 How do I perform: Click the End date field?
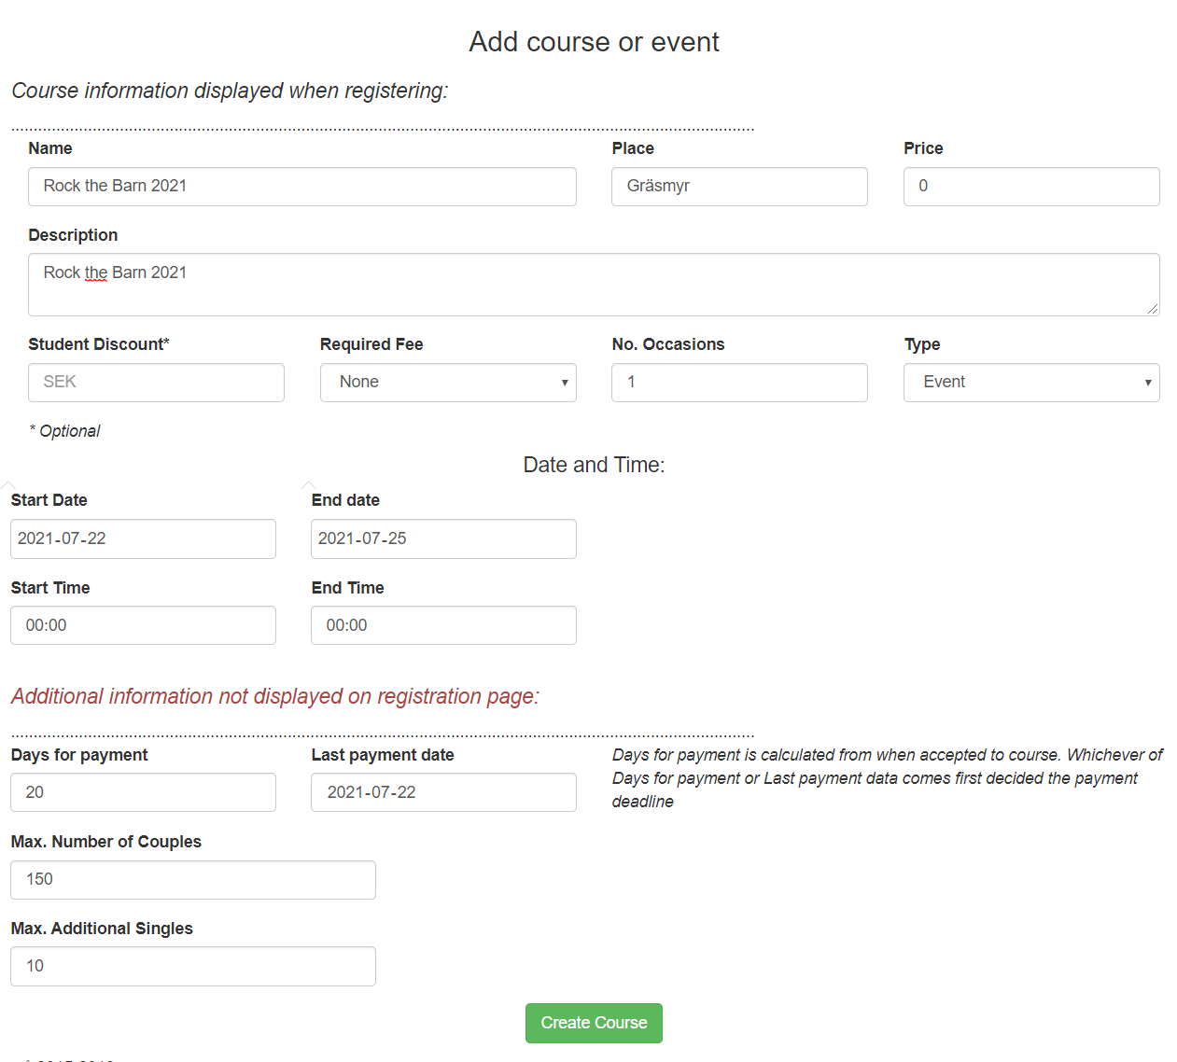(443, 539)
